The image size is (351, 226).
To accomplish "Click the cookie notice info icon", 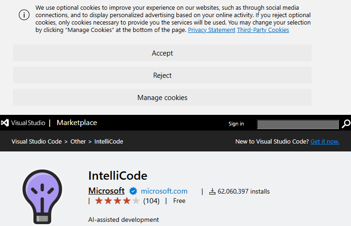I will click(24, 15).
